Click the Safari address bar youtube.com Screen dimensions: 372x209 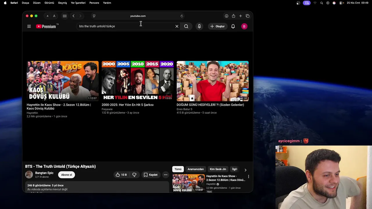click(138, 16)
